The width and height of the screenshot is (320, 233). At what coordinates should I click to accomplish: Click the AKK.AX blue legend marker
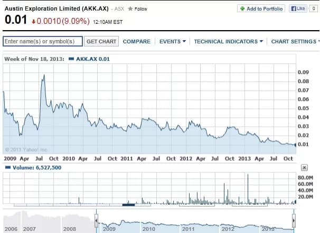tap(70, 59)
